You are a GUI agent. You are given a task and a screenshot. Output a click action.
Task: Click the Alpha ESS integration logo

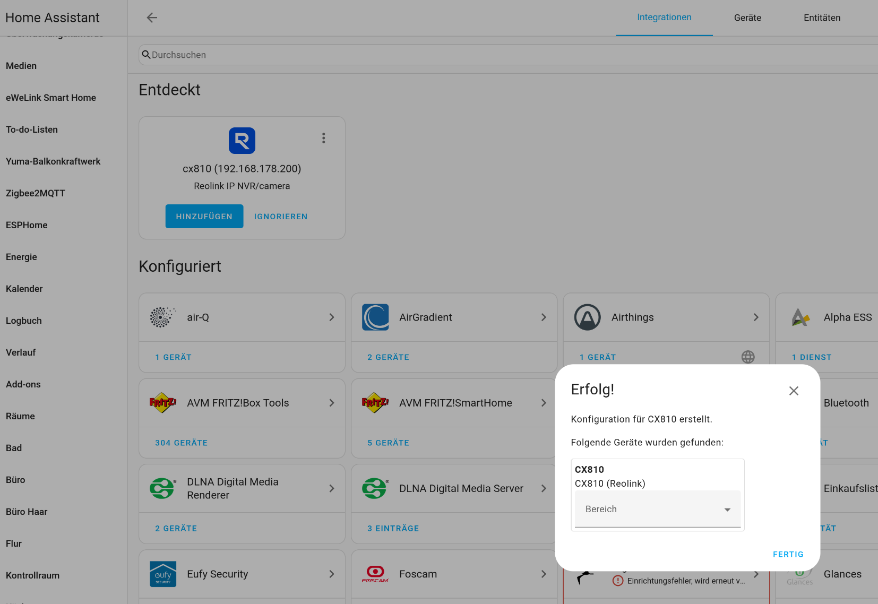point(800,317)
